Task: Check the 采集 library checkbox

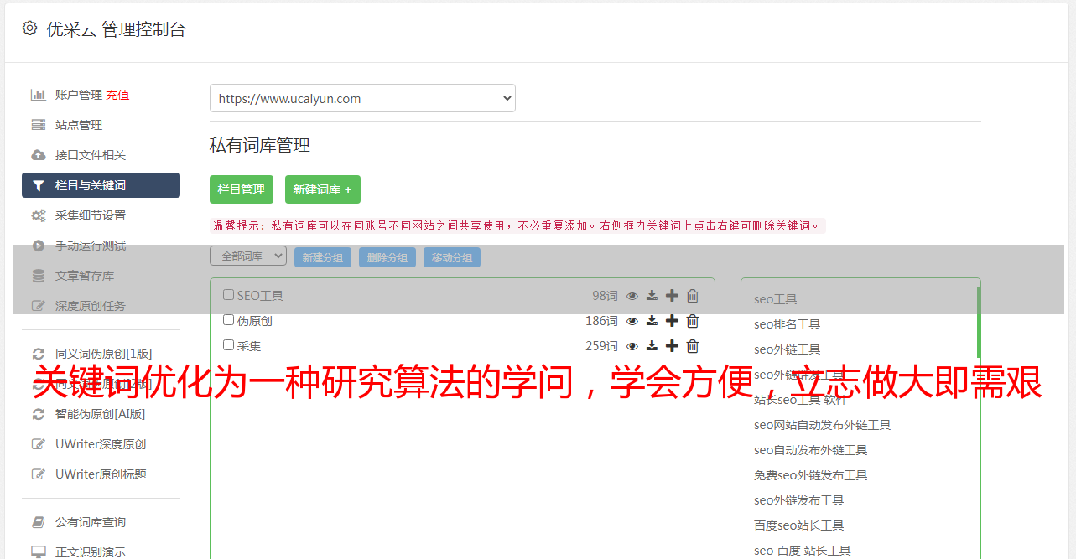Action: [228, 344]
